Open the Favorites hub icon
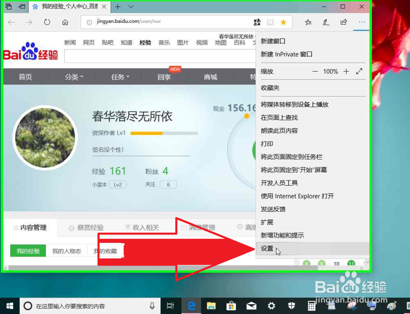The image size is (410, 314). tap(308, 23)
